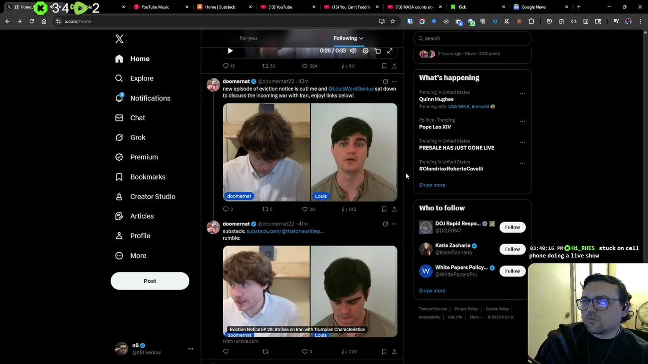Viewport: 648px width, 364px height.
Task: Share the post with 612 views
Action: (x=394, y=209)
